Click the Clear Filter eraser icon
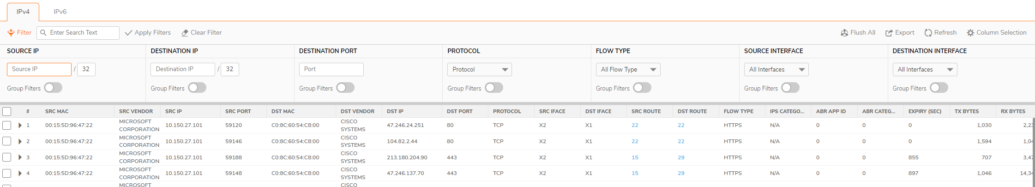 (185, 33)
